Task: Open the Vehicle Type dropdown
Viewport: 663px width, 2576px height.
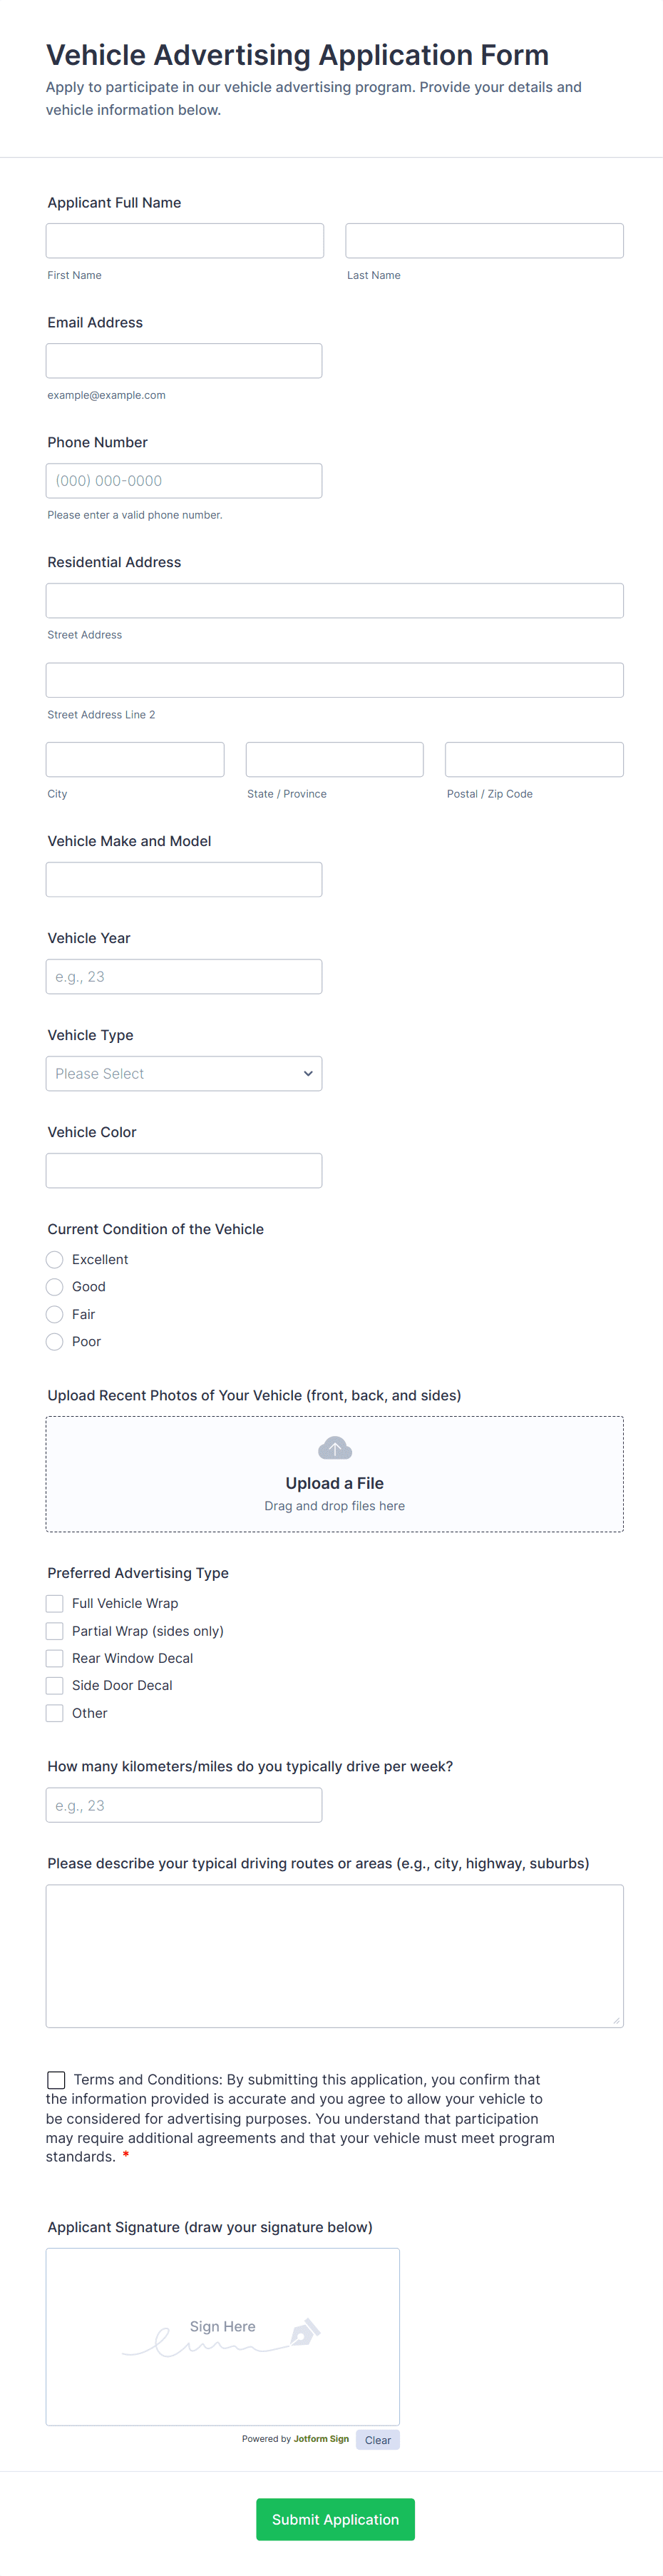Action: point(184,1073)
